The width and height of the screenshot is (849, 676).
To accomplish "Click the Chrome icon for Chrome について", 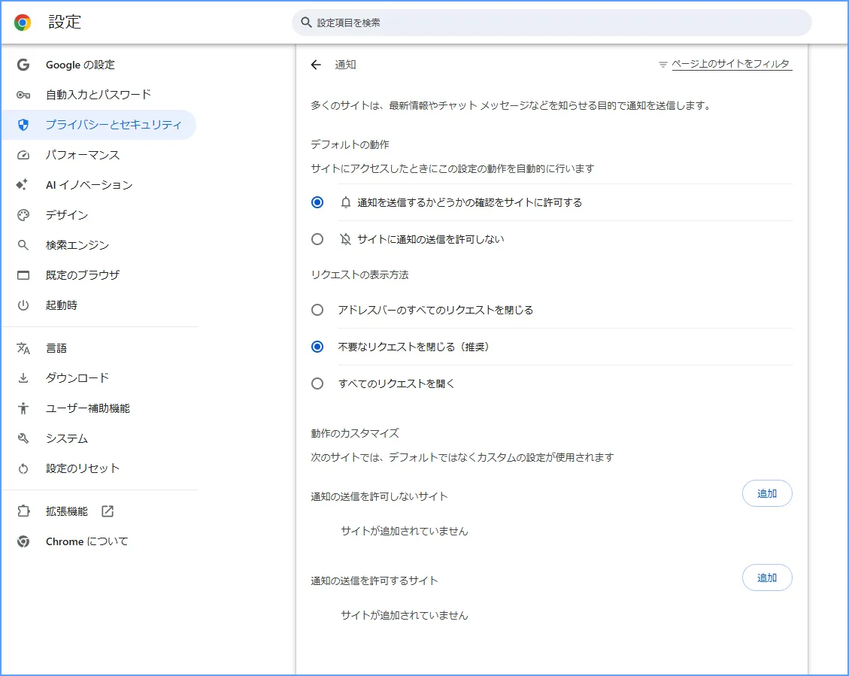I will pos(23,541).
